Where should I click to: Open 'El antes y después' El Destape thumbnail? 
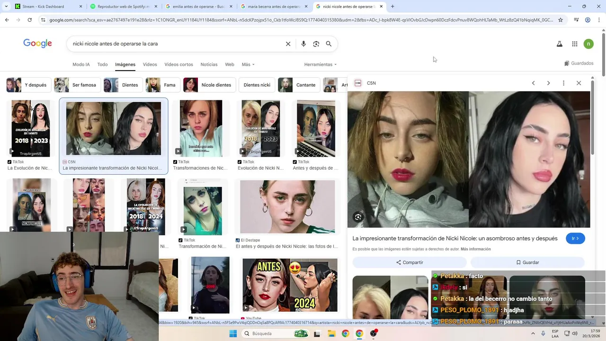(x=287, y=206)
